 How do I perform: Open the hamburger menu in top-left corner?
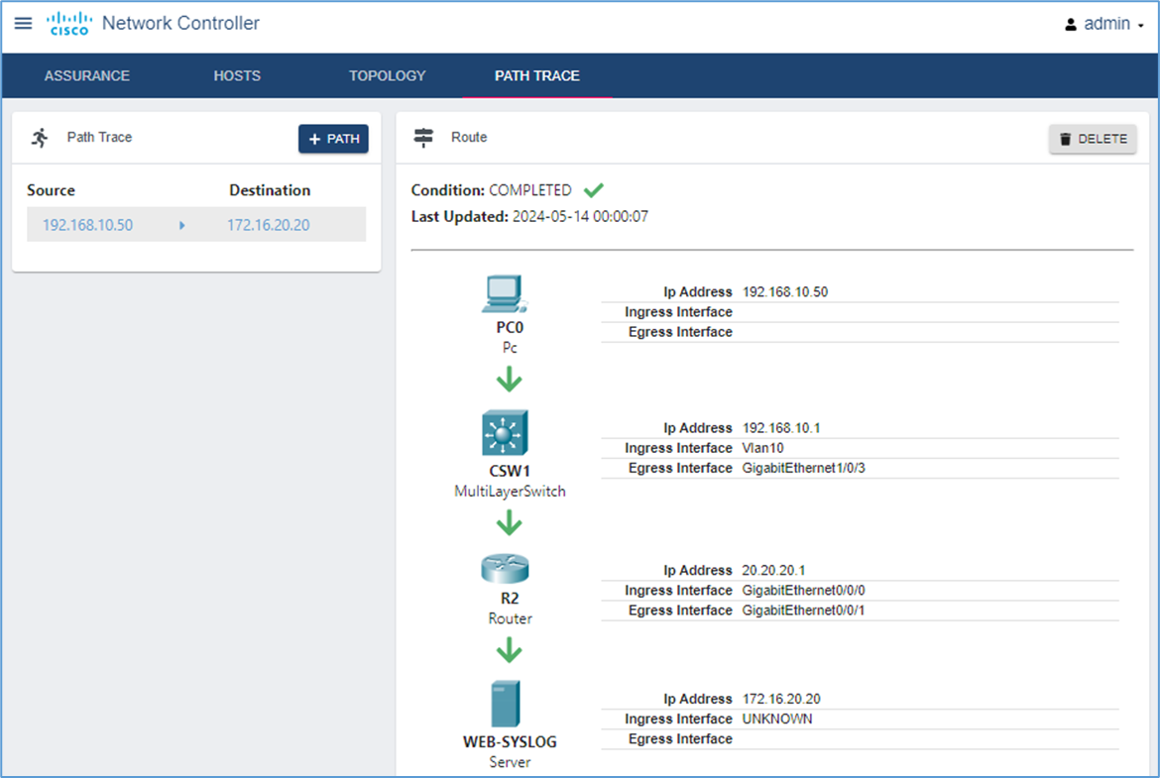tap(22, 23)
